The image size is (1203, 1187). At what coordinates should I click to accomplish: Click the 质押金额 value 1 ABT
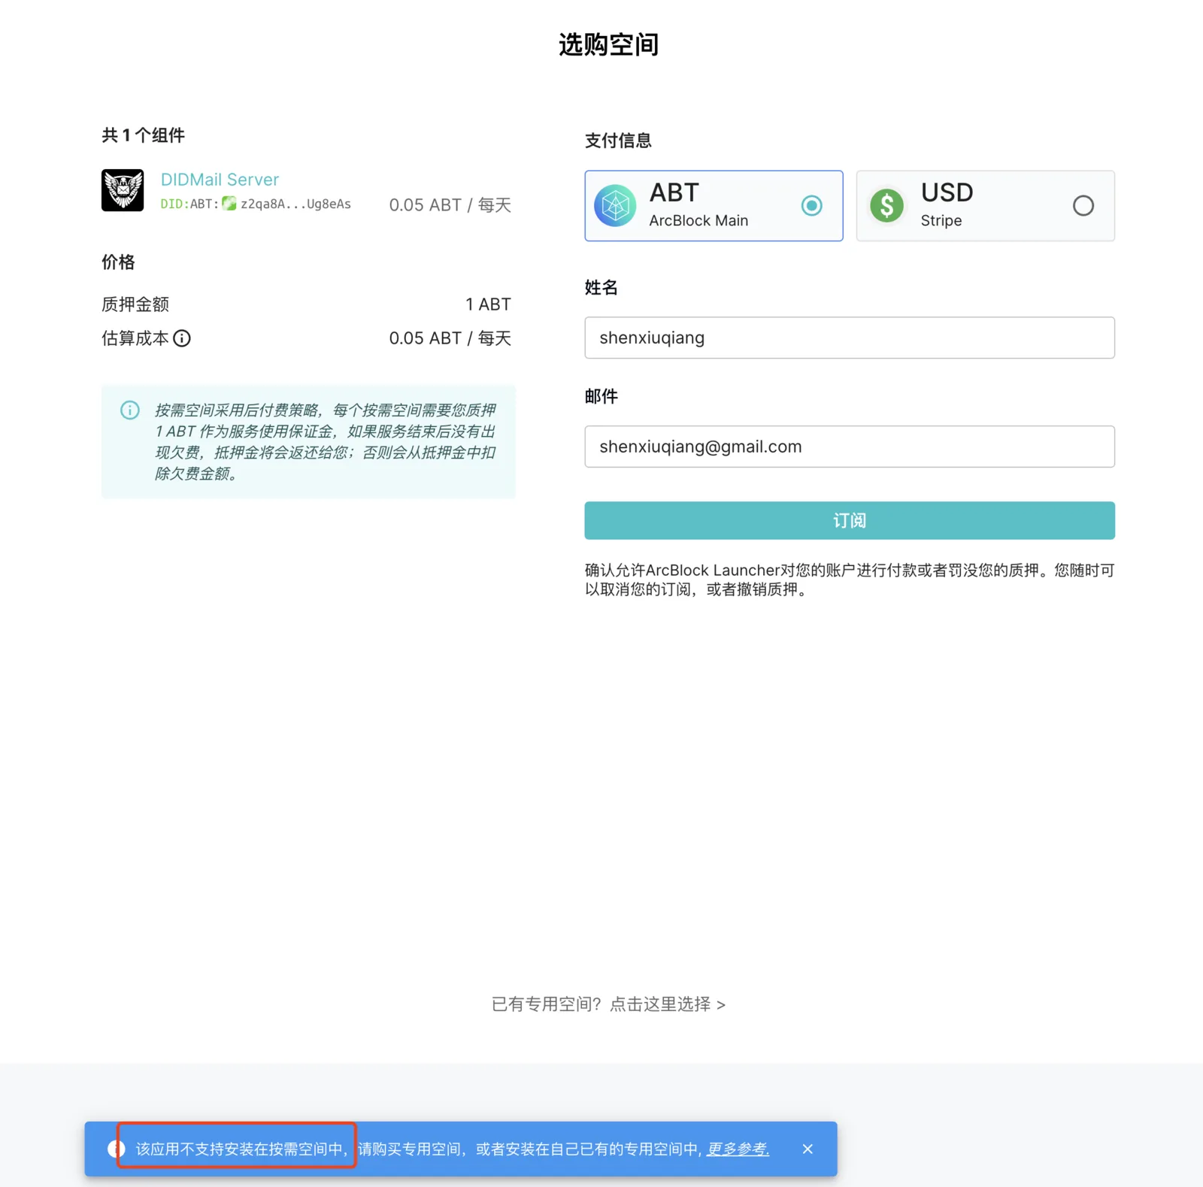(488, 304)
